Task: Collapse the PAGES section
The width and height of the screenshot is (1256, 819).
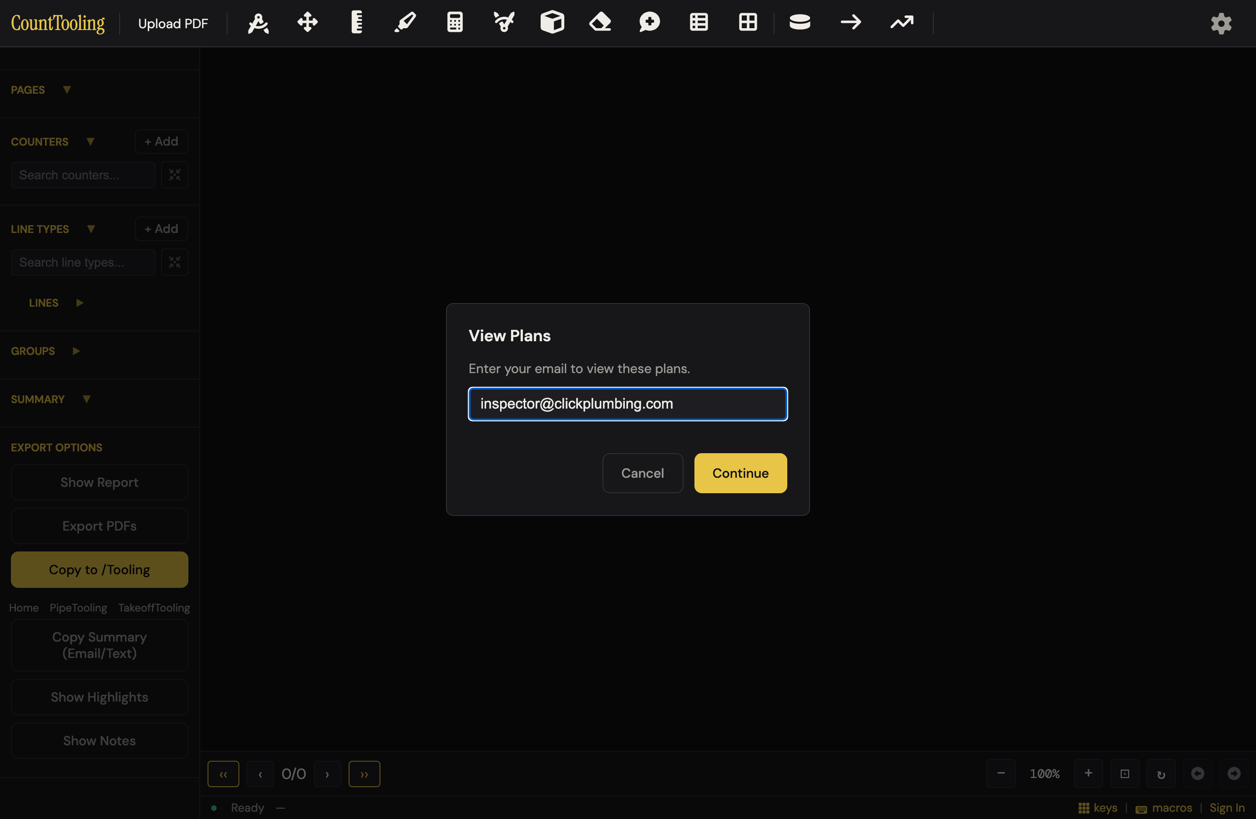Action: pyautogui.click(x=66, y=90)
